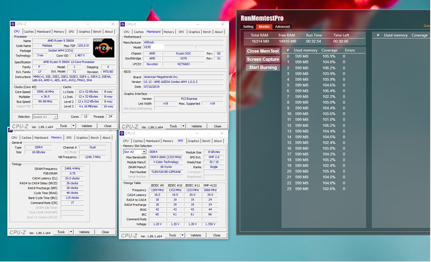Open the Socket #1 selection dropdown
The height and width of the screenshot is (262, 431).
click(45, 117)
